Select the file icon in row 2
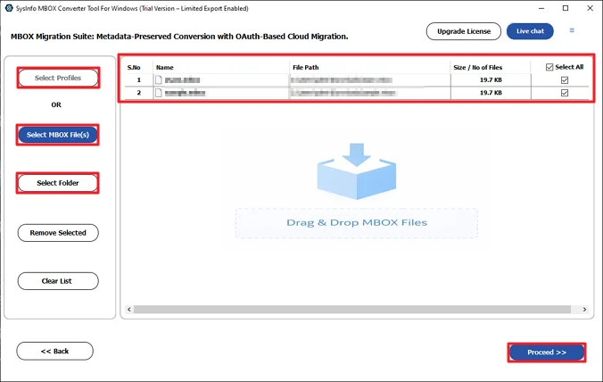Screen dimensions: 603x382 click(159, 93)
